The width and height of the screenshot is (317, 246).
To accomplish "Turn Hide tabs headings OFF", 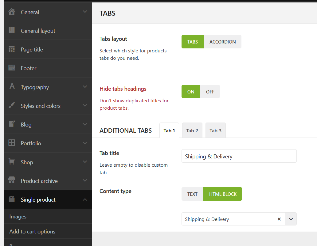I will pyautogui.click(x=210, y=92).
